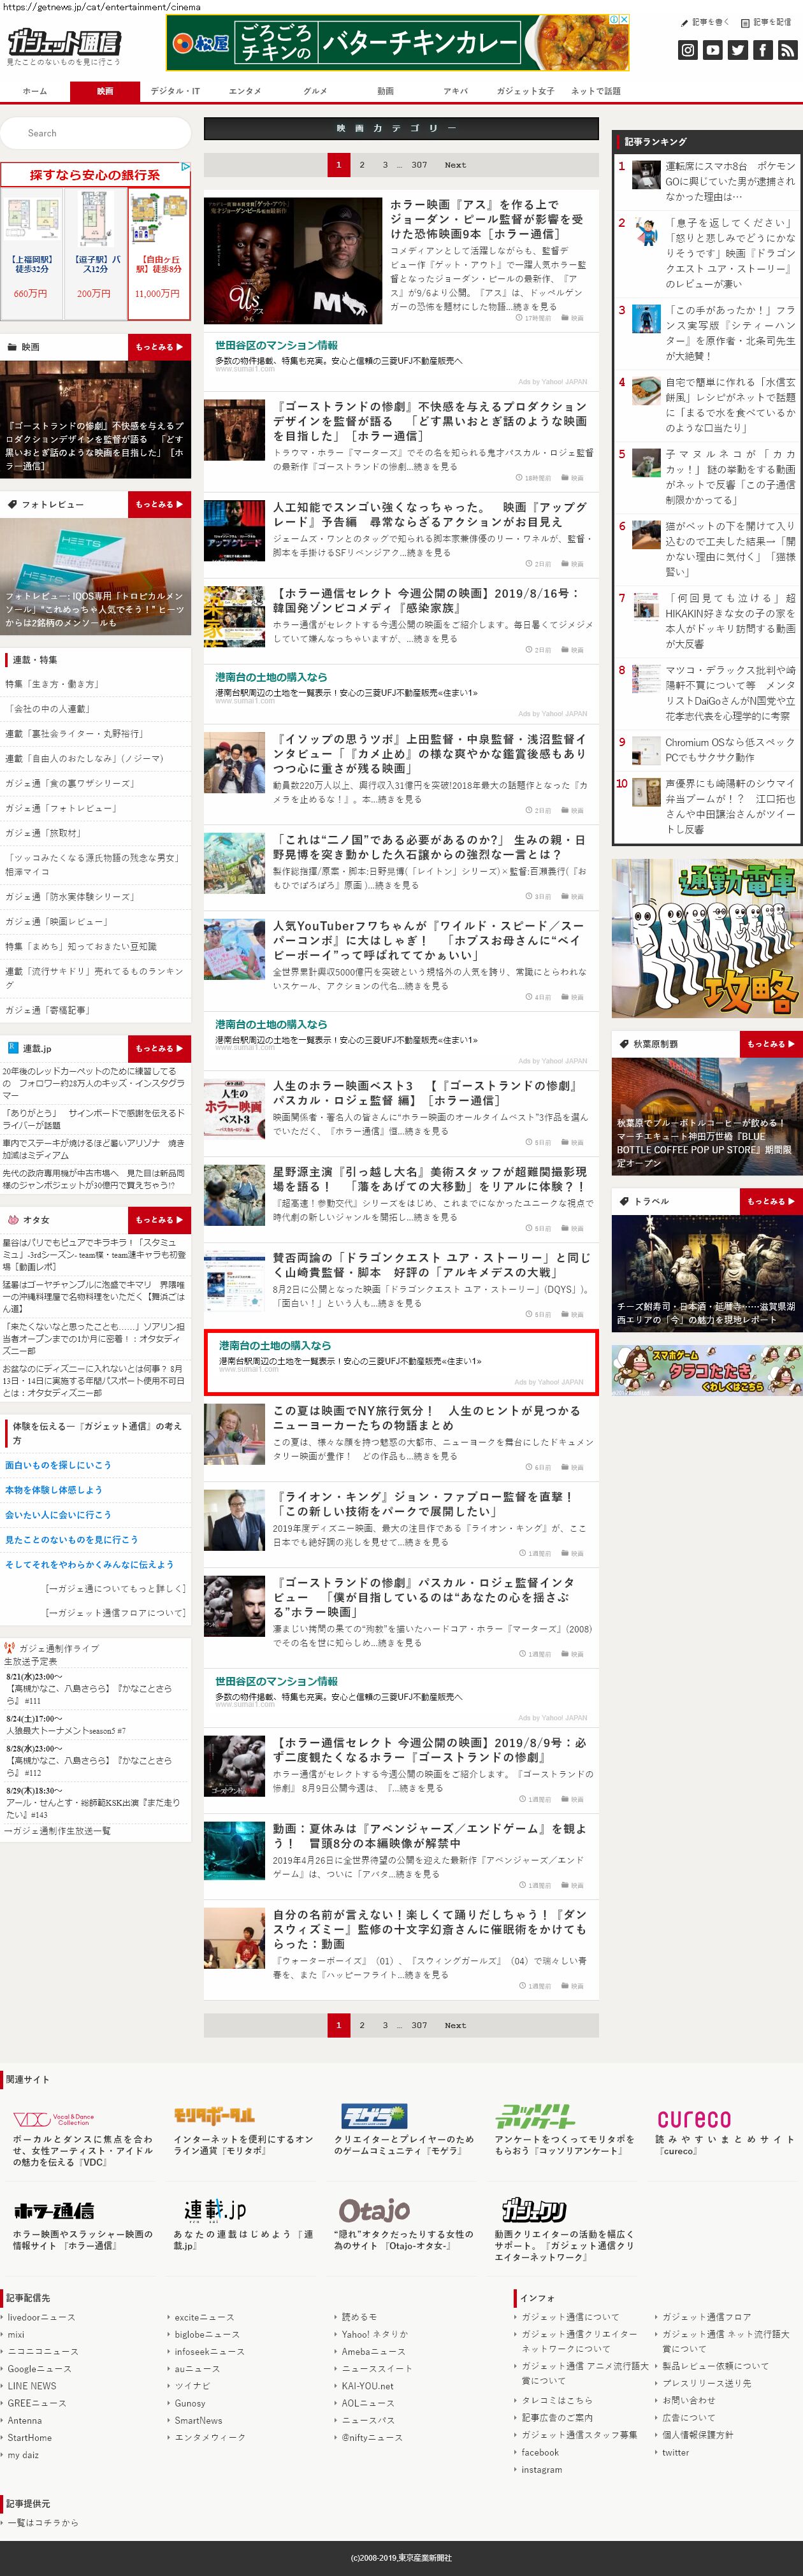
Task: Open お問い合わせ in the info list
Action: 689,2400
